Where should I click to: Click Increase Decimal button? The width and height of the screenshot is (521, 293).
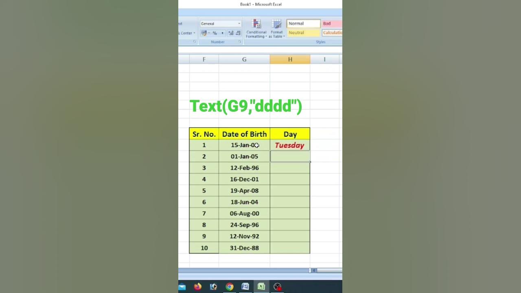[x=231, y=33]
